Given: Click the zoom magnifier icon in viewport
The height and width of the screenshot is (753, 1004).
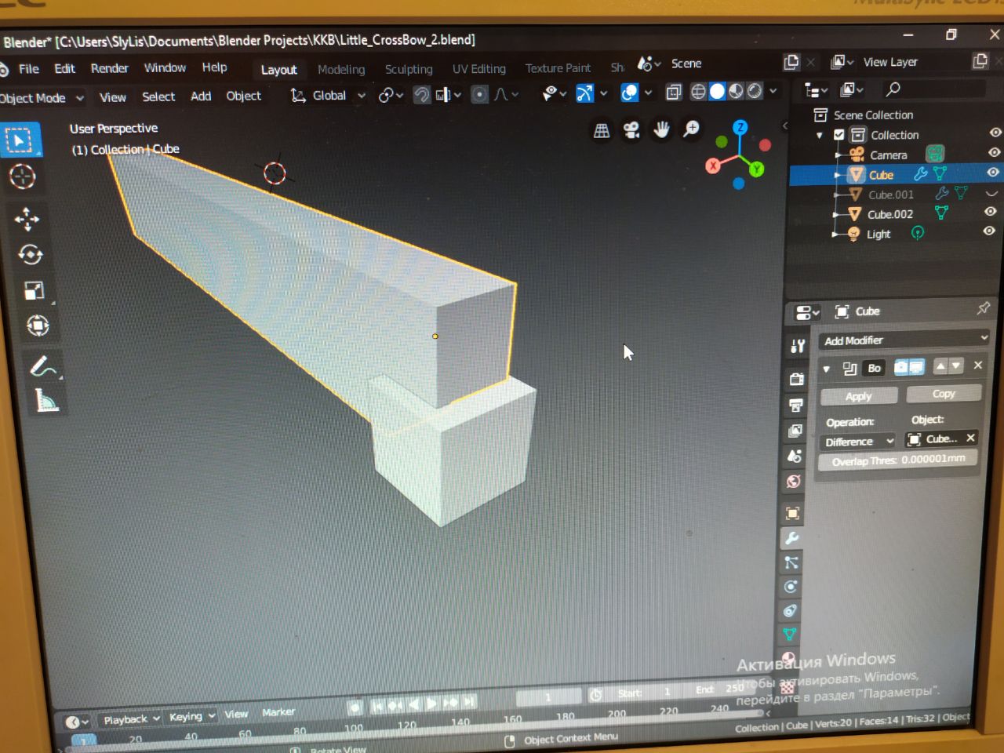Looking at the screenshot, I should [691, 129].
